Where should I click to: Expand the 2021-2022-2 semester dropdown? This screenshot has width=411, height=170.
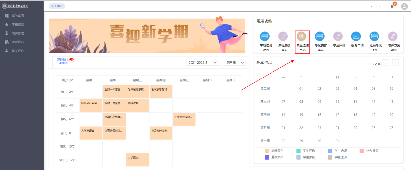click(x=202, y=62)
